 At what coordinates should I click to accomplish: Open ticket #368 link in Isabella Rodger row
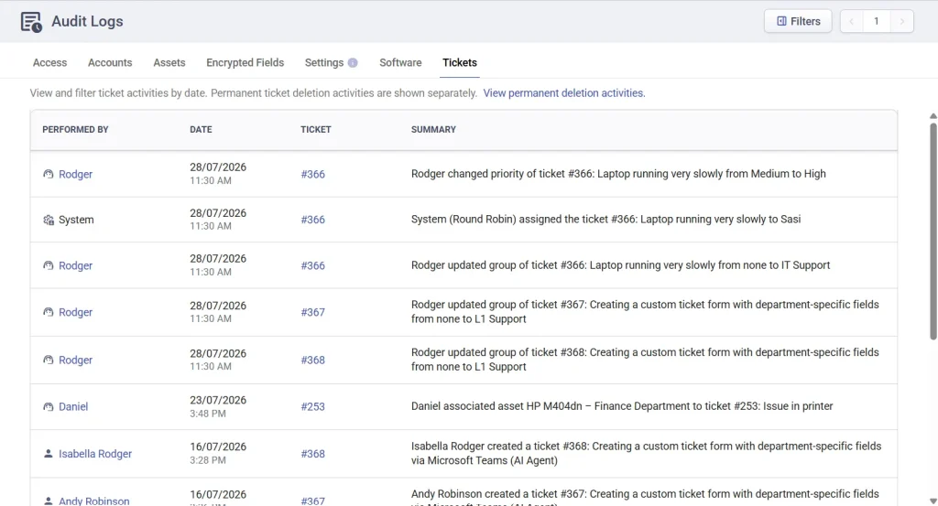(313, 454)
